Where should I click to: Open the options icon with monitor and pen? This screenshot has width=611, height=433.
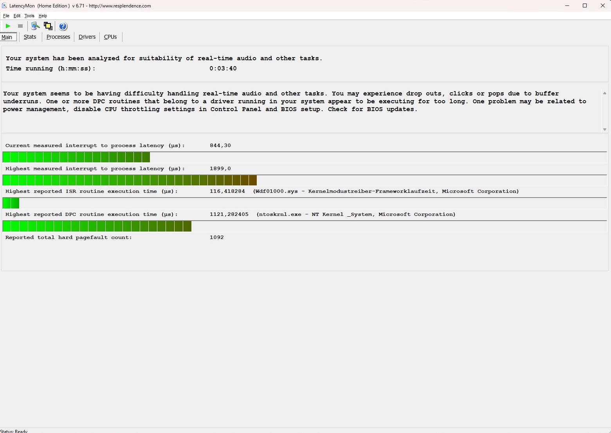coord(35,26)
